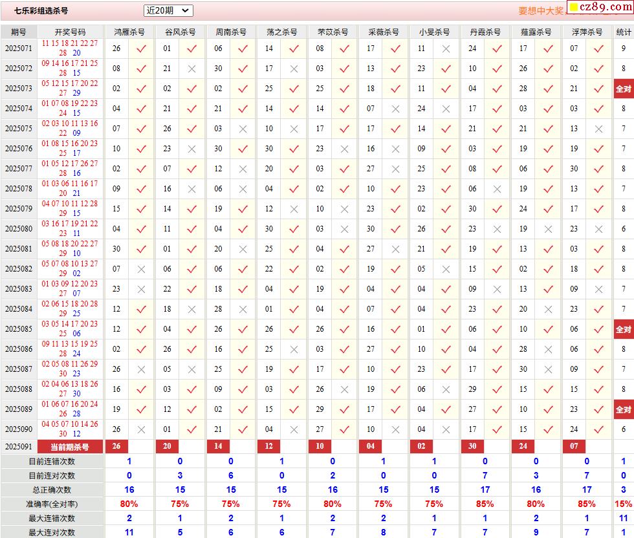
Task: Click the 荡之杀号 column header
Action: coord(282,32)
